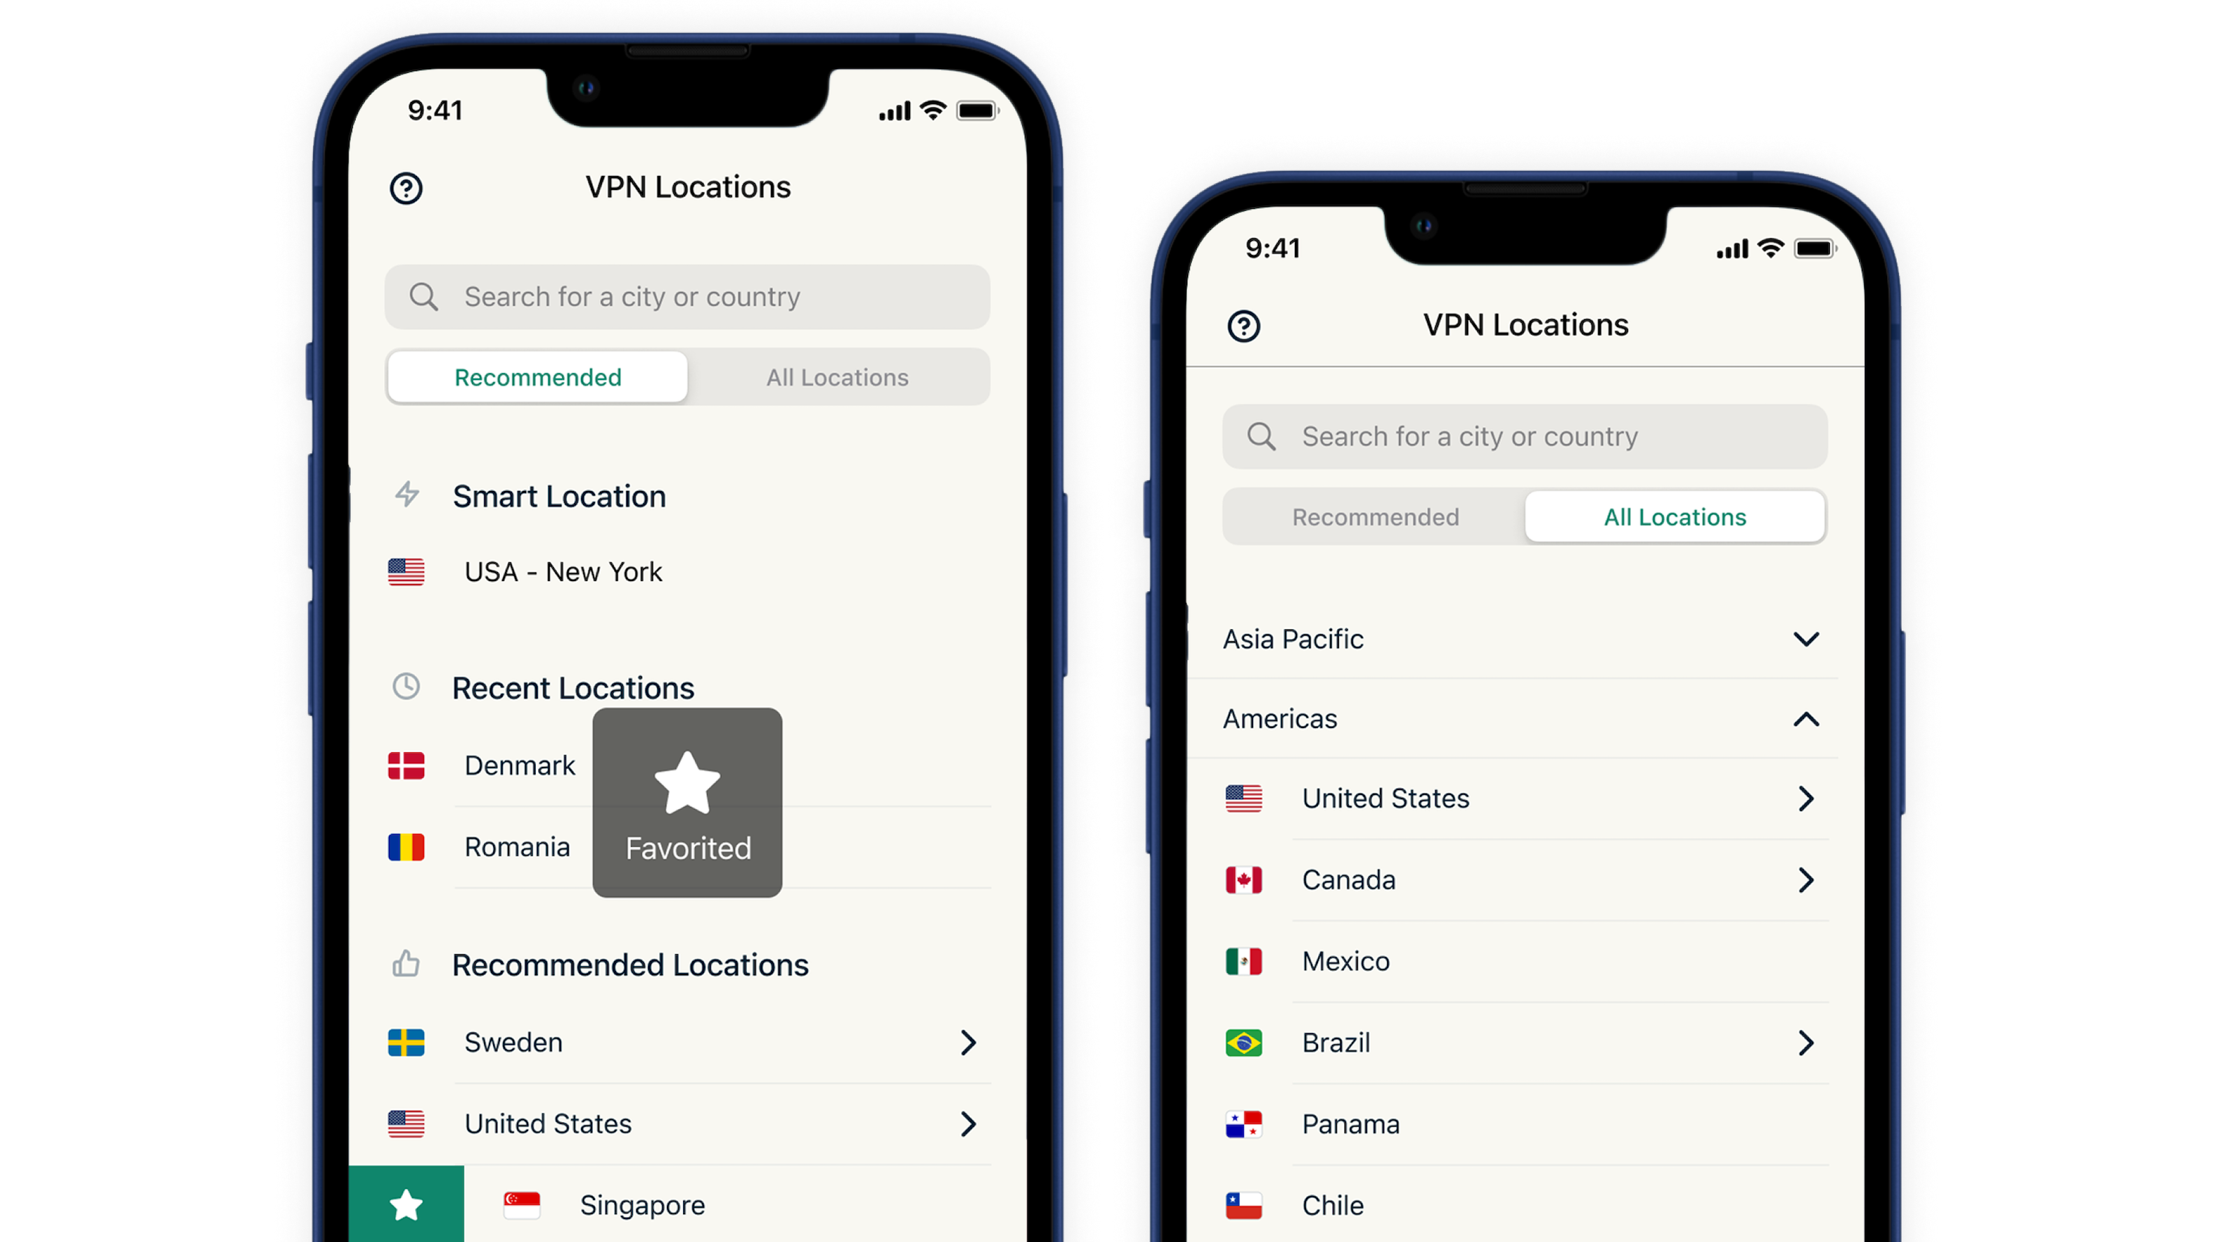The height and width of the screenshot is (1242, 2235).
Task: Switch to the Recommended tab
Action: tap(1373, 517)
